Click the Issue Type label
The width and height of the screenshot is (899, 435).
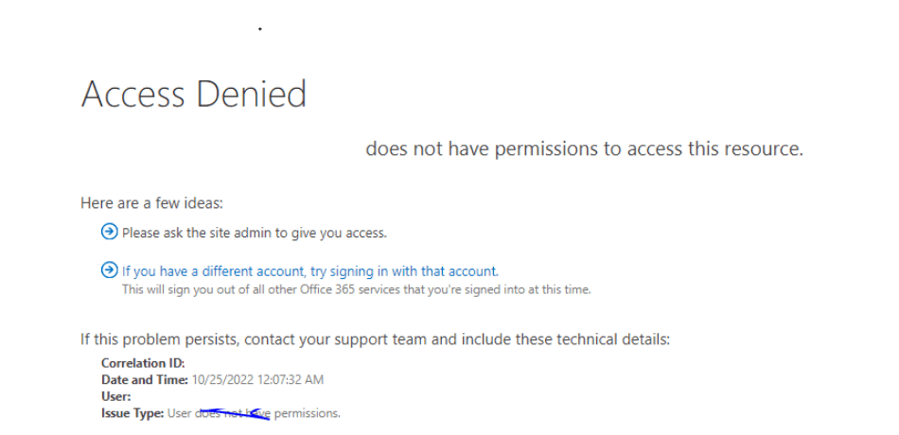tap(132, 413)
